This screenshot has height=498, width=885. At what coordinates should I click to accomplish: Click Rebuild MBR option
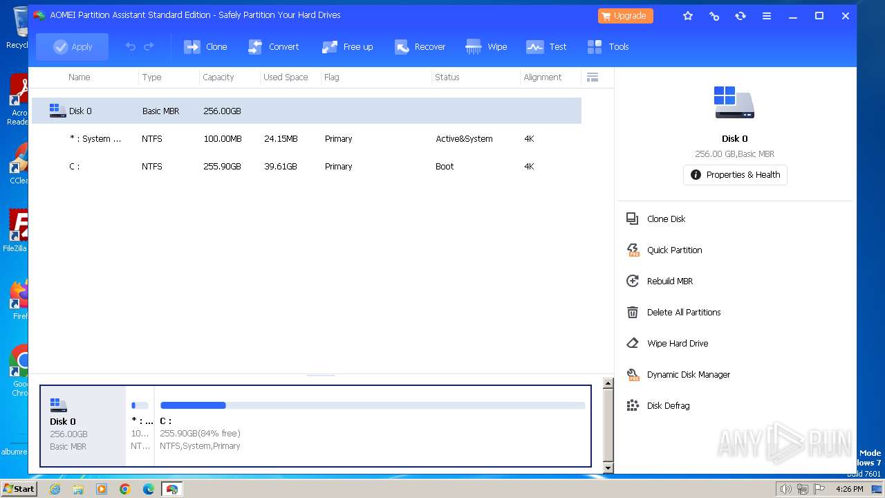(670, 281)
